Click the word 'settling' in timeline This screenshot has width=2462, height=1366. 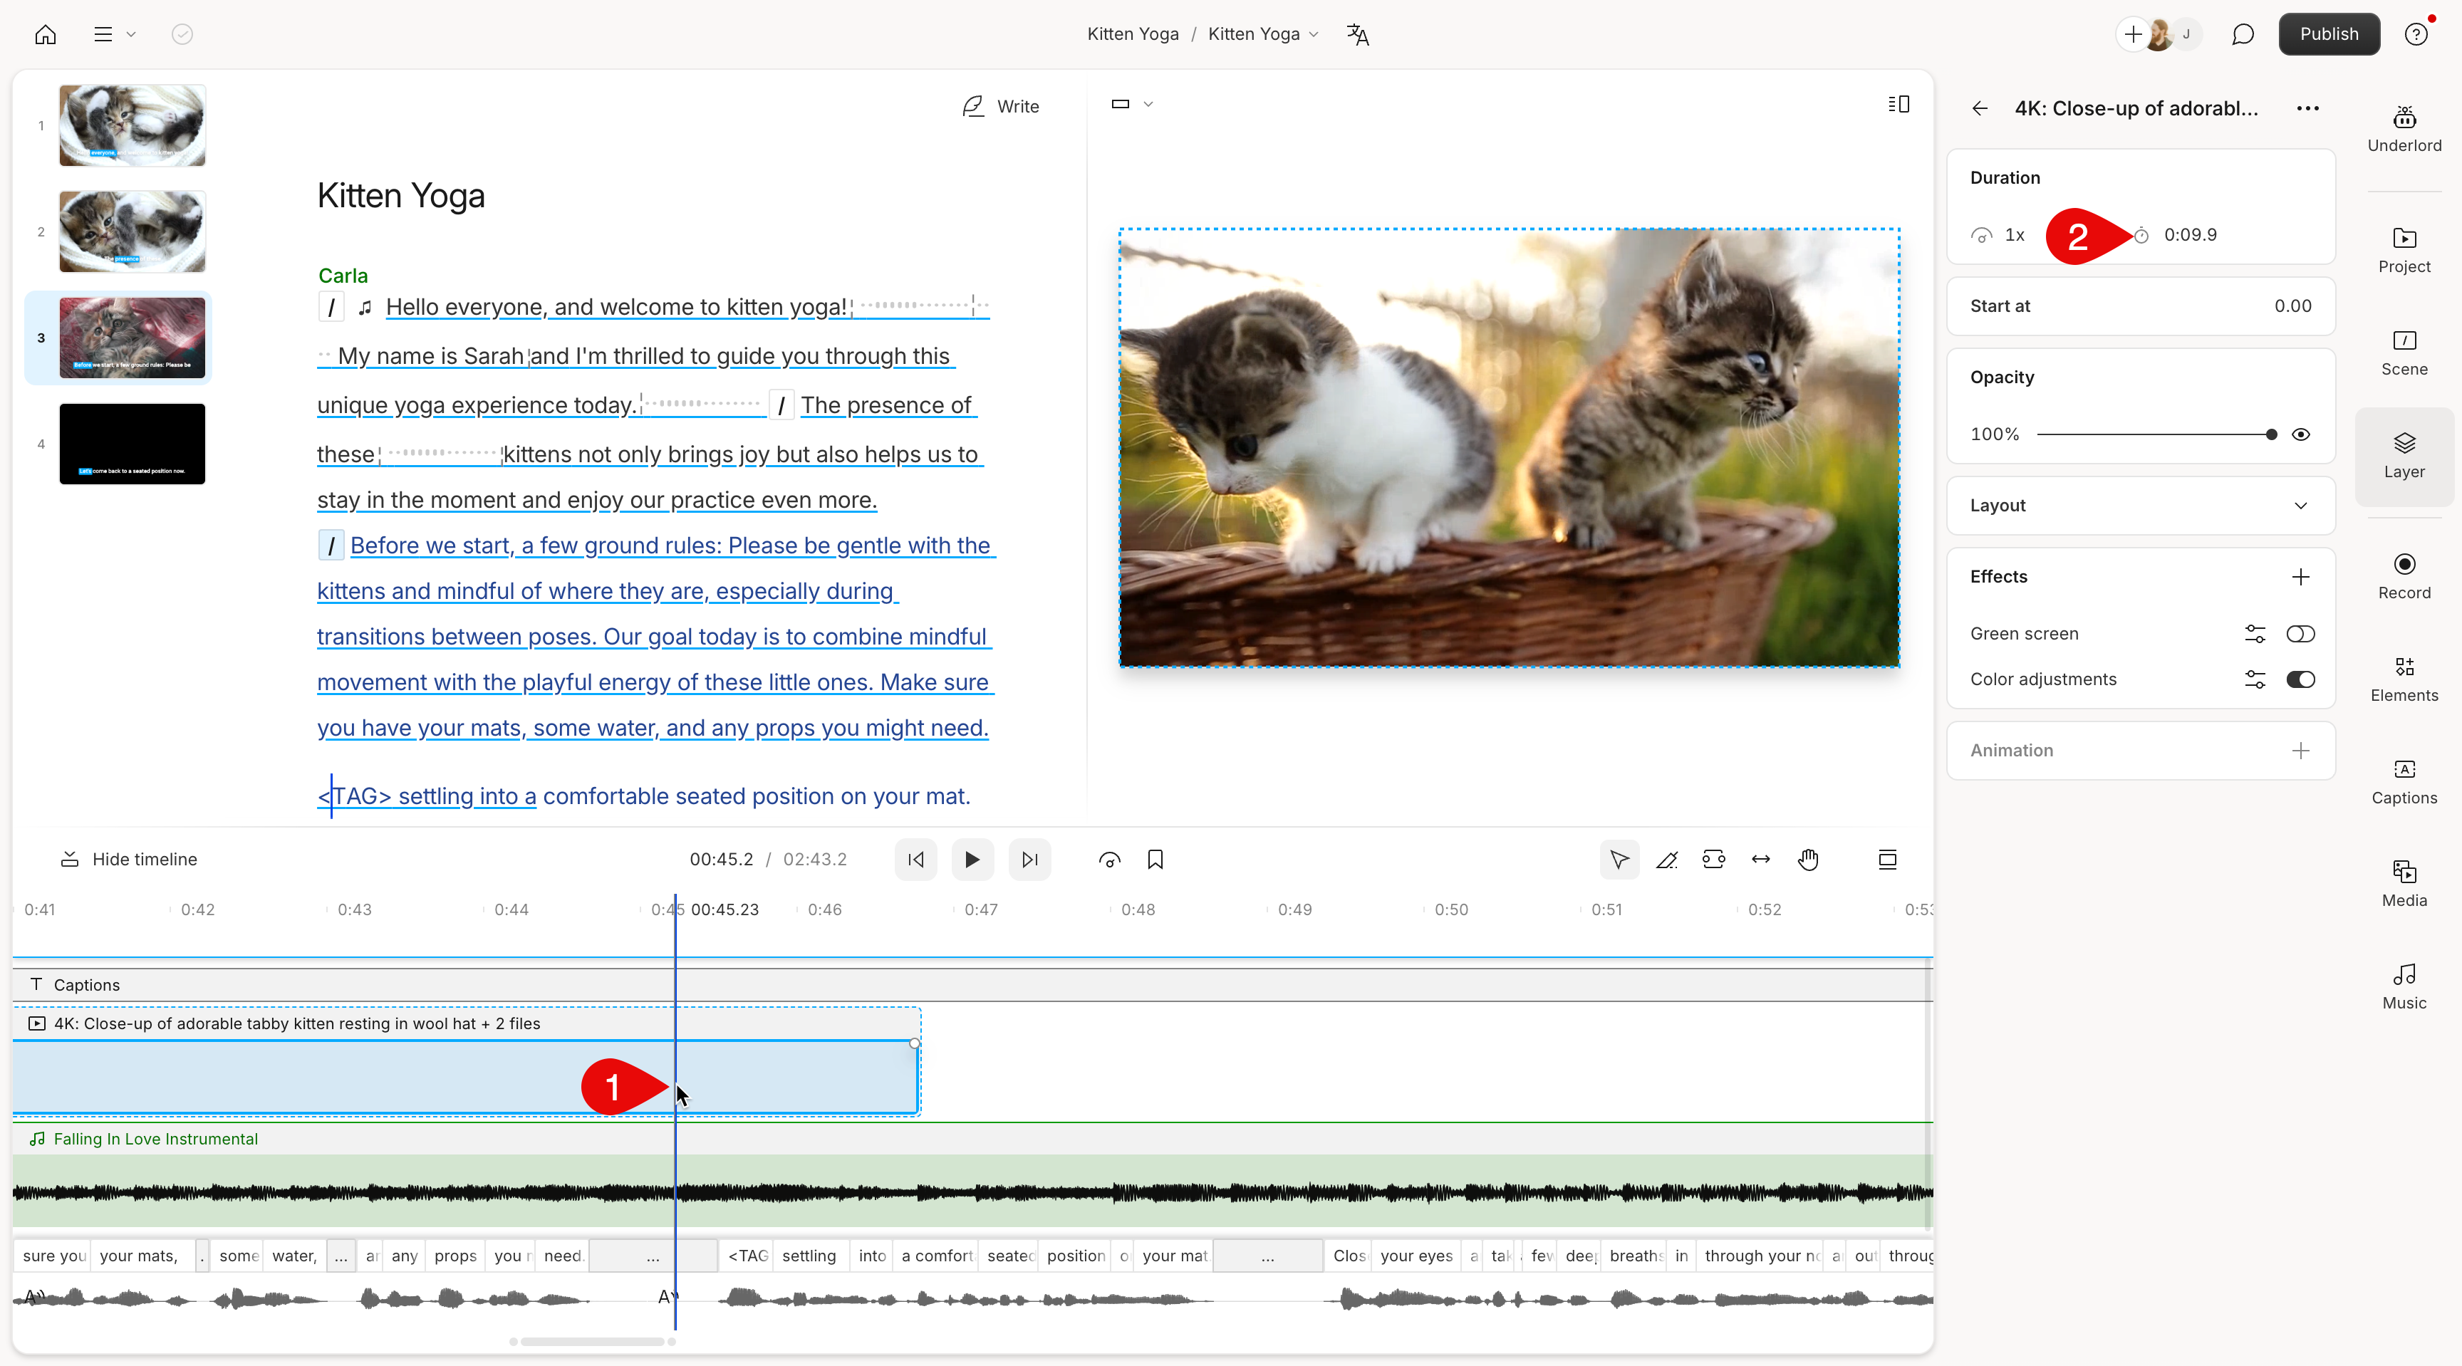pyautogui.click(x=809, y=1255)
